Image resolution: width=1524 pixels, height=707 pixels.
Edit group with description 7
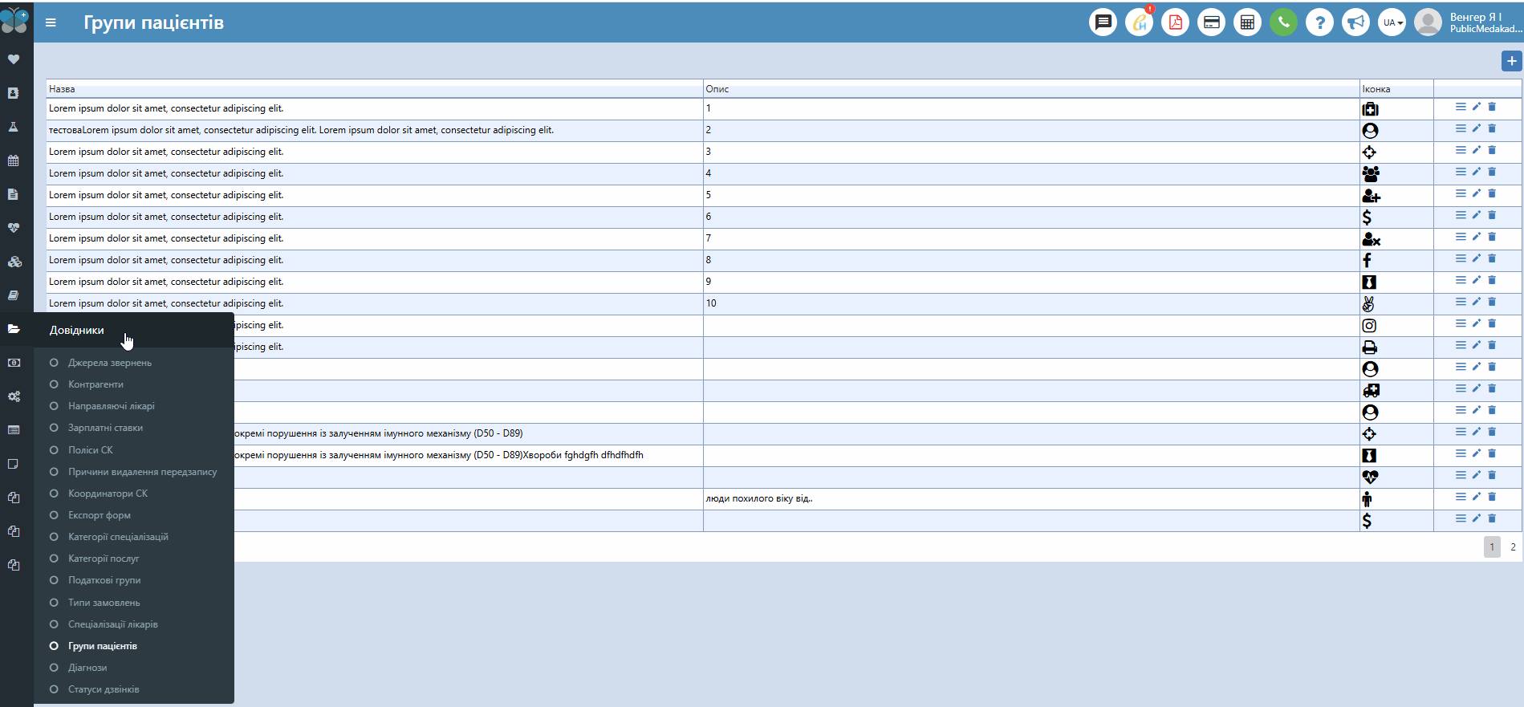tap(1476, 237)
